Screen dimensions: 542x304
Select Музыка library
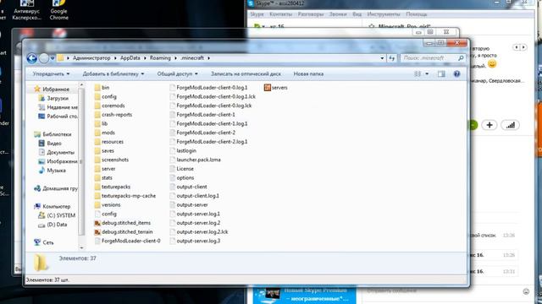pos(53,171)
